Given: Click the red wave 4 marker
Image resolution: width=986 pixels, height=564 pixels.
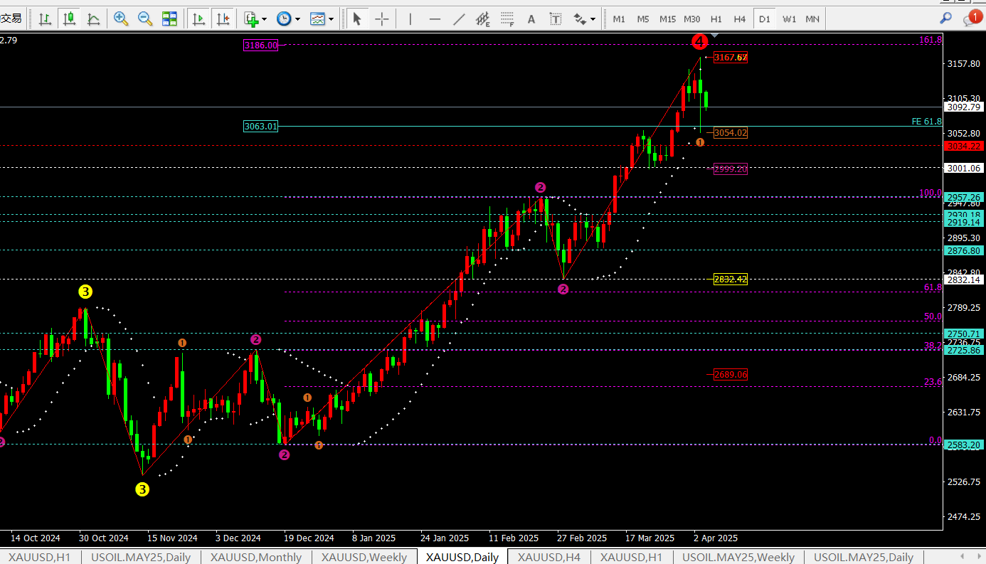Looking at the screenshot, I should 699,41.
